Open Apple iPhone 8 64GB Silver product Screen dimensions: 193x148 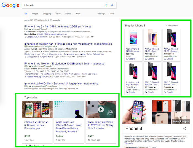click(133, 50)
